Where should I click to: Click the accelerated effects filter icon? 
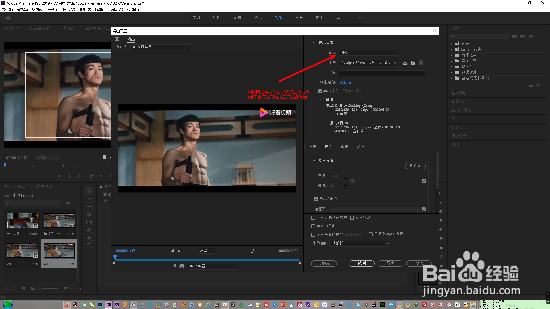[x=514, y=37]
